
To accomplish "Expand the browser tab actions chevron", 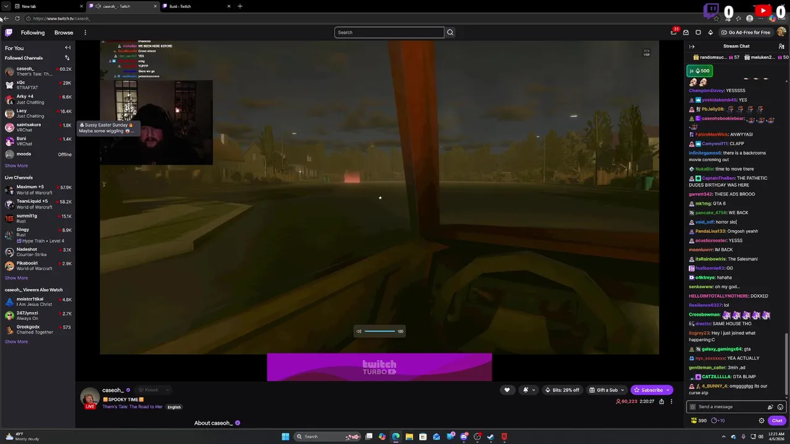I will pyautogui.click(x=5, y=6).
